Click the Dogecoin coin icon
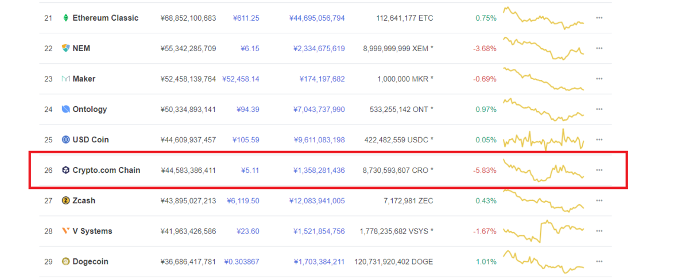Screen dimensions: 689x279 pos(65,261)
